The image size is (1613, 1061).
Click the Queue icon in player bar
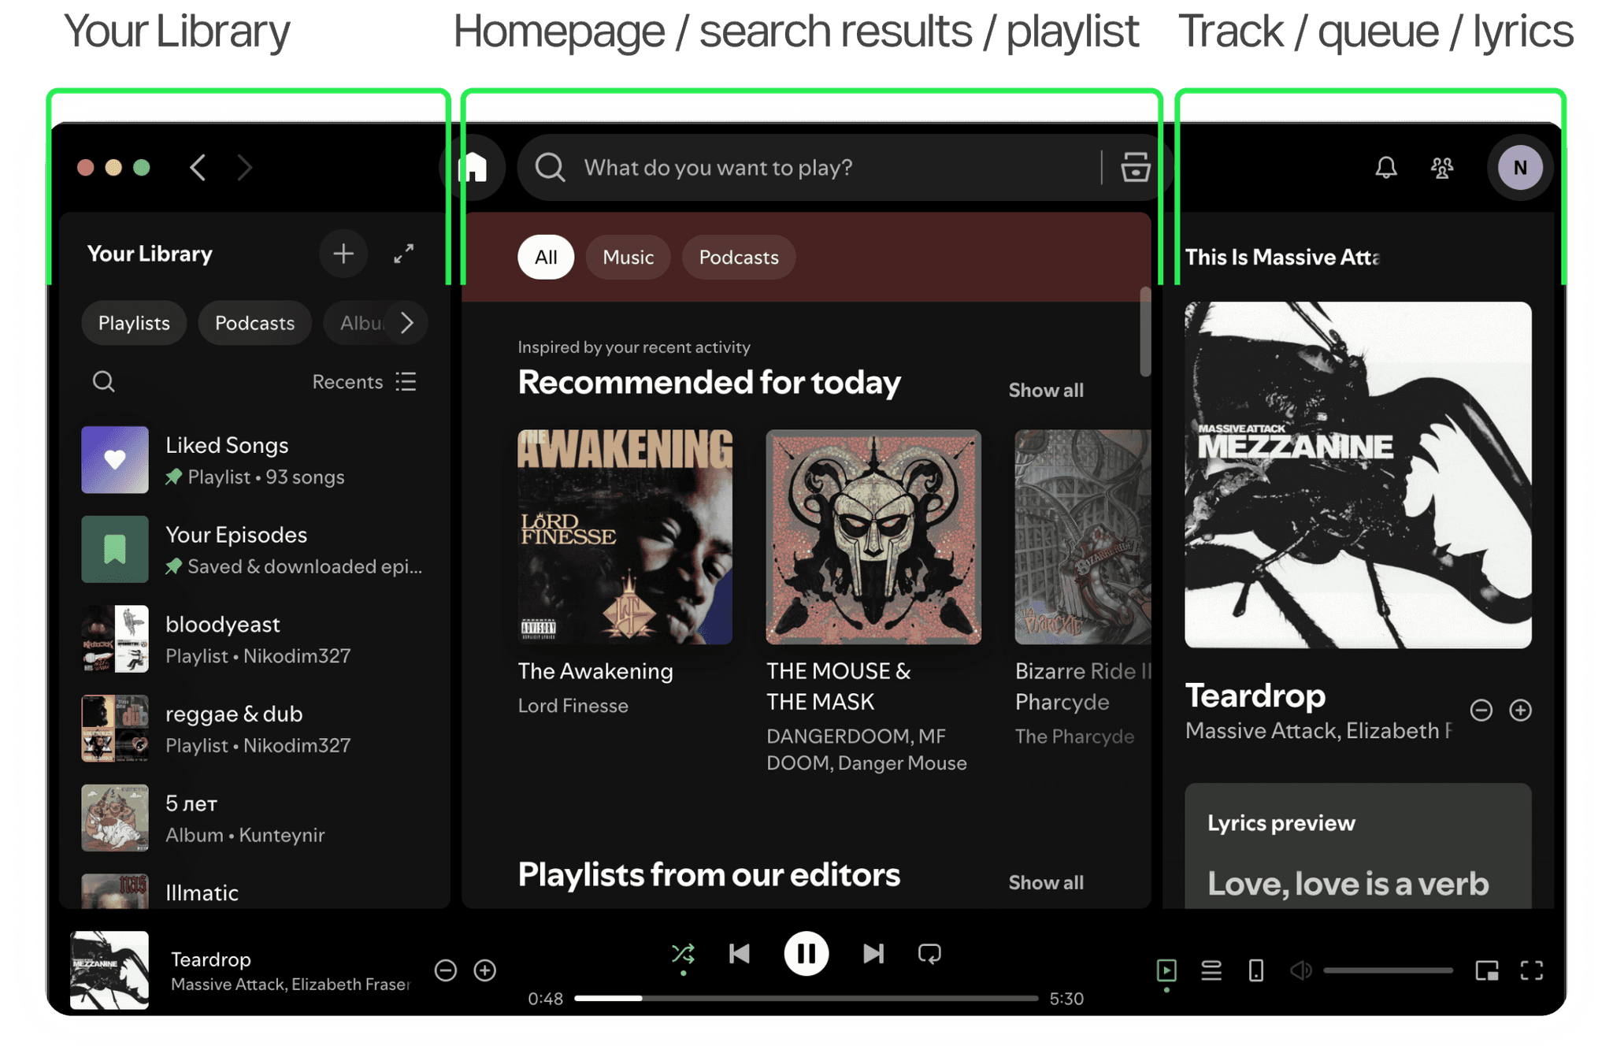tap(1211, 970)
